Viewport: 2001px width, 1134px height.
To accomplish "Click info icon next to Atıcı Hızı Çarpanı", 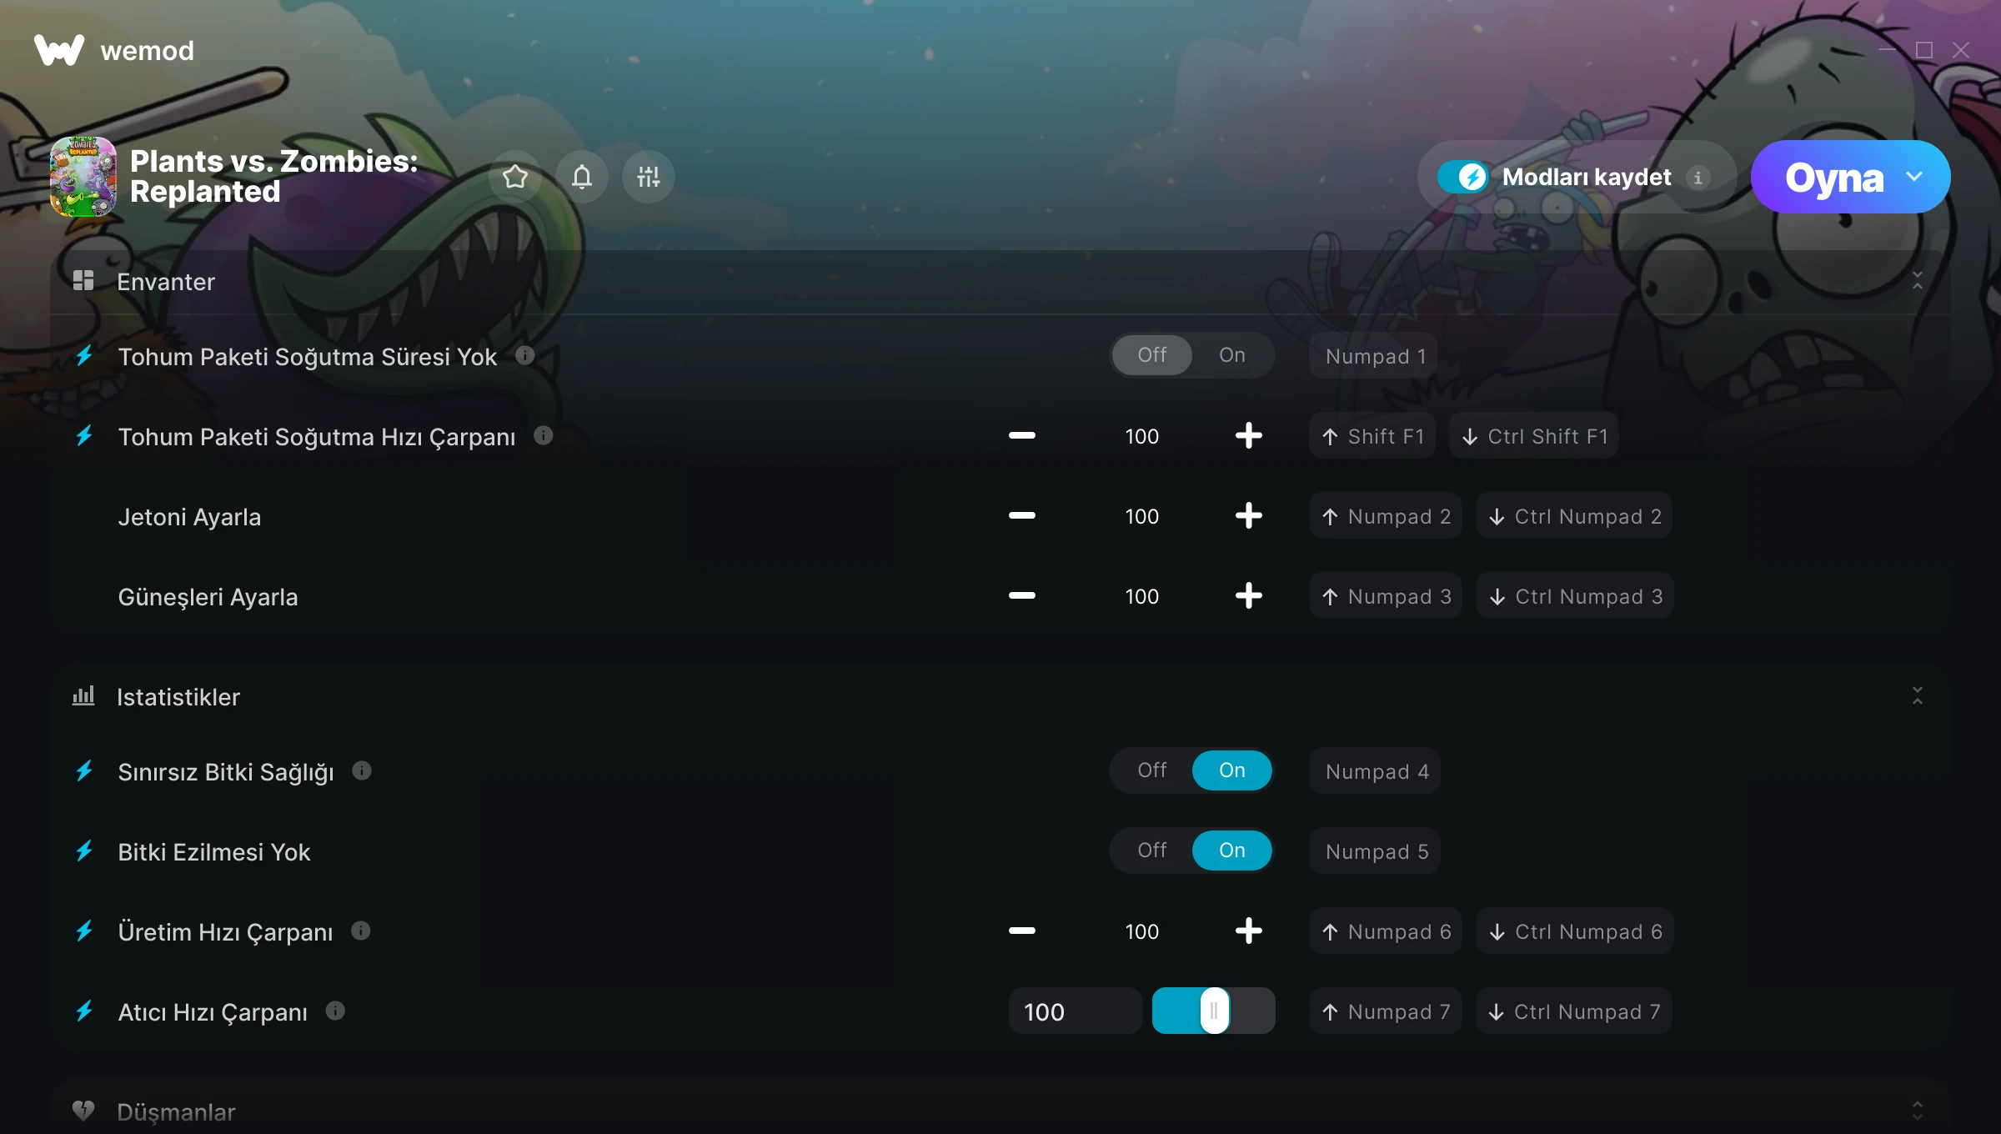I will click(335, 1011).
